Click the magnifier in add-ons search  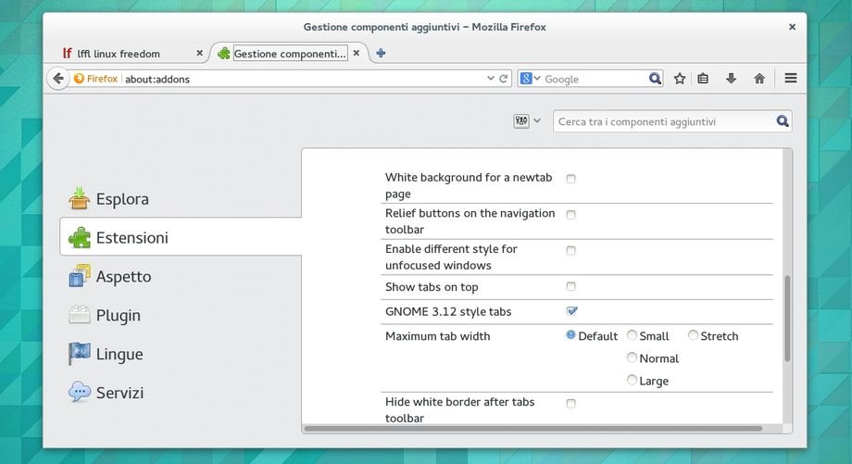783,121
